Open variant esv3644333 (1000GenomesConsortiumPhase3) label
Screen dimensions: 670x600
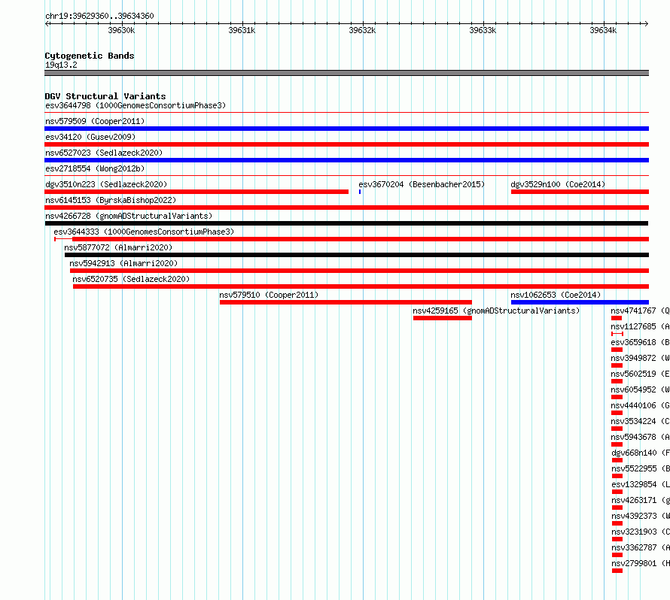[144, 232]
